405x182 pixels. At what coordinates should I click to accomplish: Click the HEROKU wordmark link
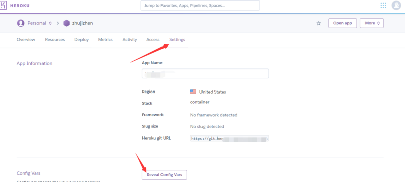click(x=20, y=6)
